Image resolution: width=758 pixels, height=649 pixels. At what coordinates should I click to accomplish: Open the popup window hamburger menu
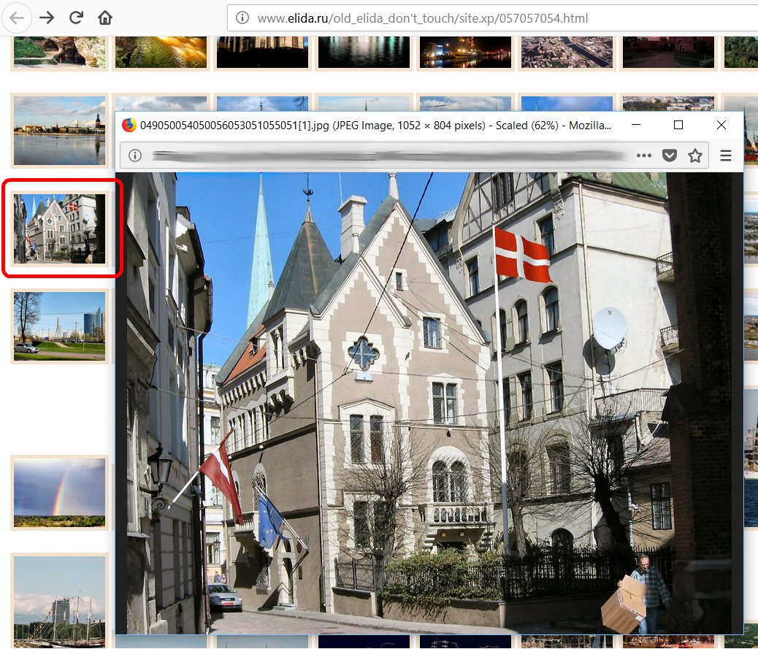point(726,155)
